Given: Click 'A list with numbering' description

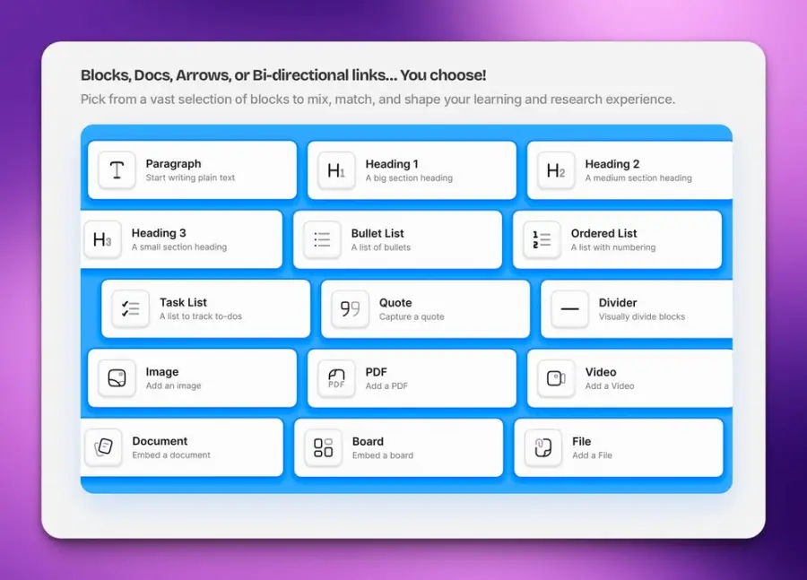Looking at the screenshot, I should [613, 248].
